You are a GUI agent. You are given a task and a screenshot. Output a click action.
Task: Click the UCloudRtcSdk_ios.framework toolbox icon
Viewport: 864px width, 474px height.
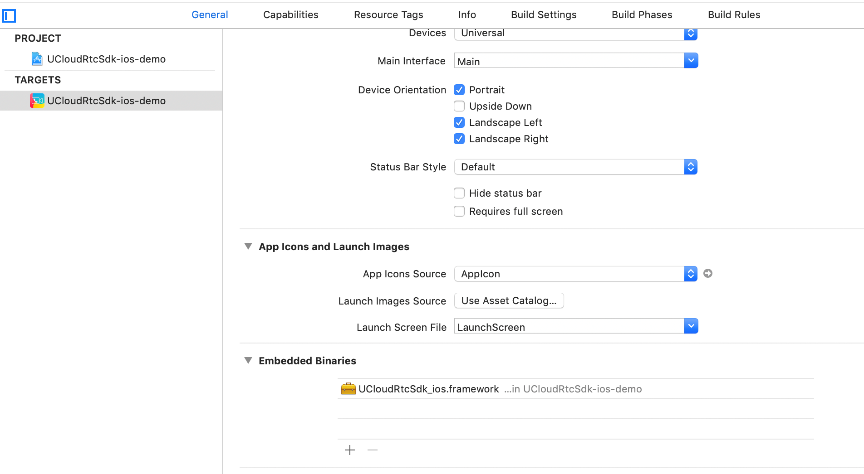[348, 389]
